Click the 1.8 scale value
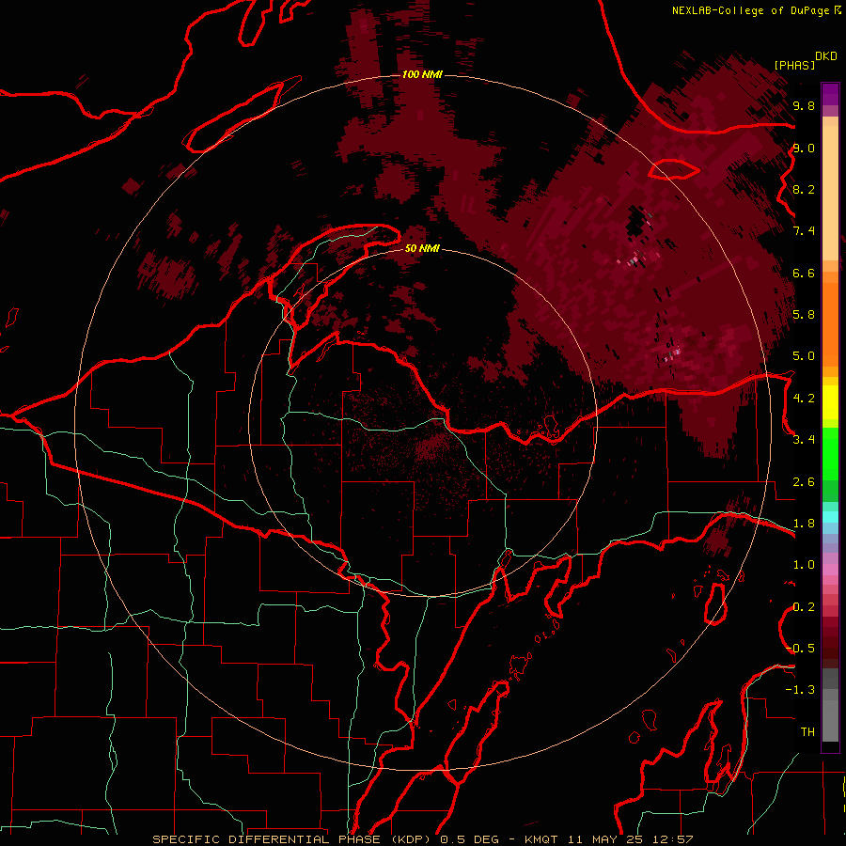Image resolution: width=846 pixels, height=846 pixels. click(804, 524)
